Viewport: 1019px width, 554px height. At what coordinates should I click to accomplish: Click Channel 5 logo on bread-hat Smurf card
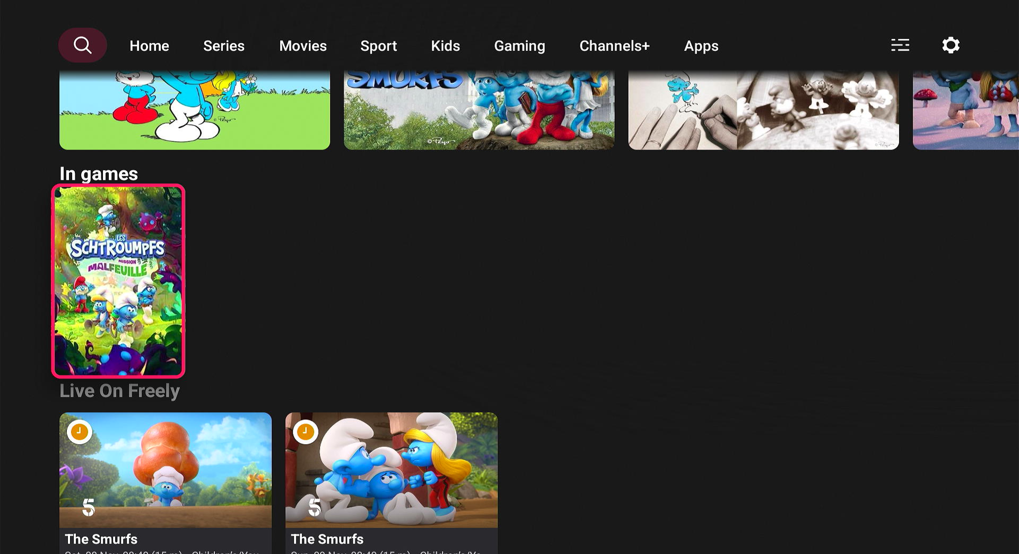pyautogui.click(x=89, y=507)
